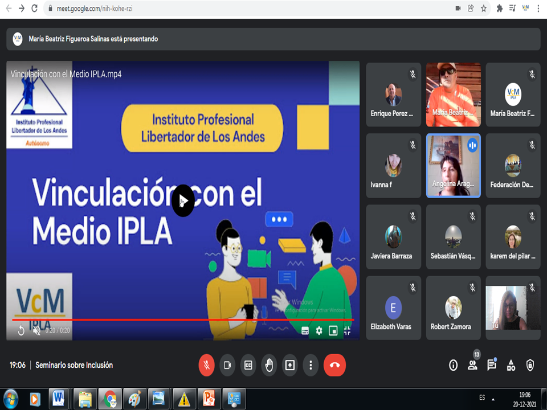Screen dimensions: 547x410
Task: Select Robert Zamora participant tile
Action: coord(453,308)
